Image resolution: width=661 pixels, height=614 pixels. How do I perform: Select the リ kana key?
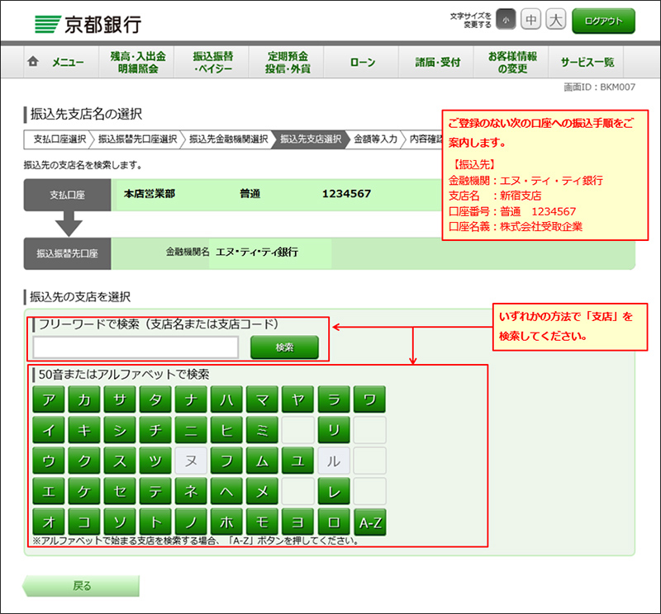(x=334, y=430)
